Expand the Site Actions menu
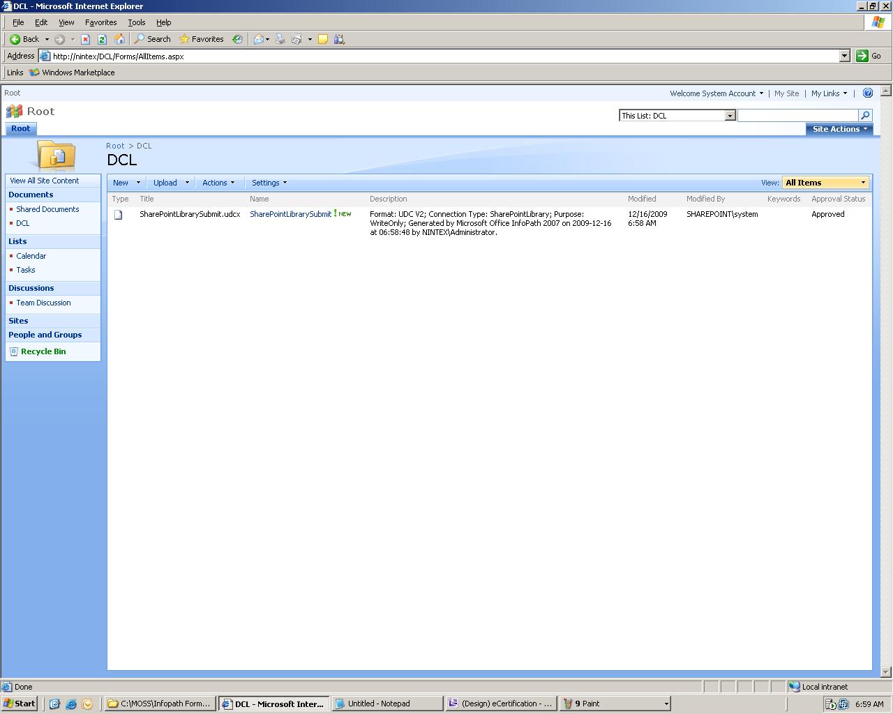 (x=839, y=129)
